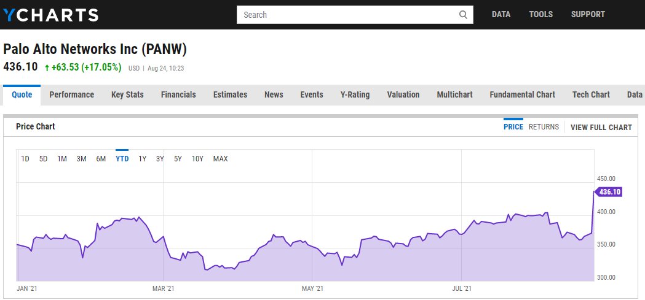Set chart range to 1Y
The width and height of the screenshot is (645, 300).
pyautogui.click(x=142, y=159)
